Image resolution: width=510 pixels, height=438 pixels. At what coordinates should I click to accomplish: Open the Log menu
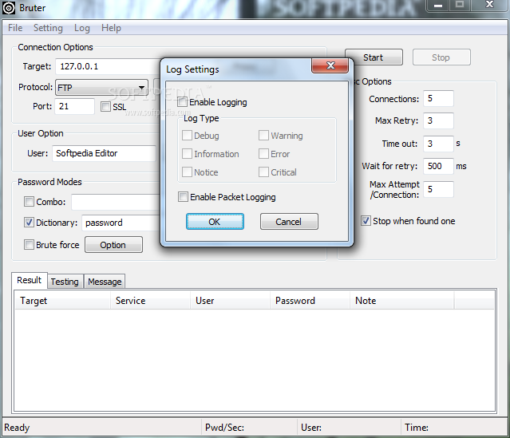pyautogui.click(x=81, y=28)
